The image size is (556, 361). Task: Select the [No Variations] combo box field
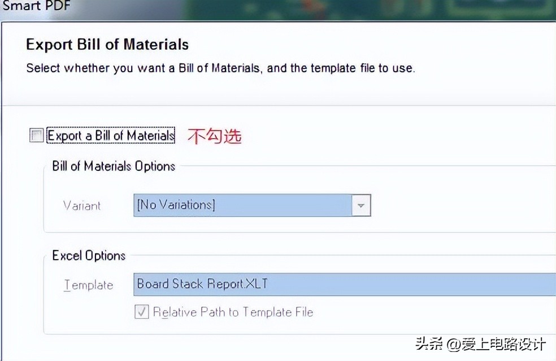243,205
